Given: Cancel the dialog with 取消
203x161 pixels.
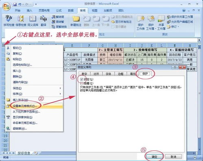Looking at the screenshot, I should [173, 157].
